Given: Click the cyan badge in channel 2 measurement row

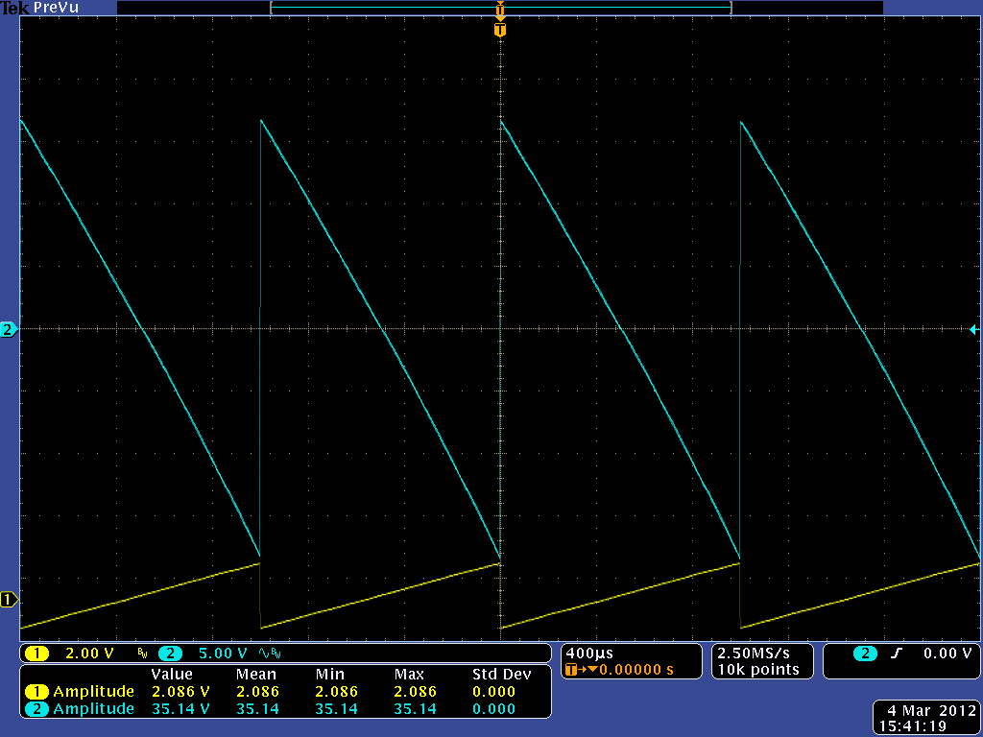Looking at the screenshot, I should tap(36, 709).
